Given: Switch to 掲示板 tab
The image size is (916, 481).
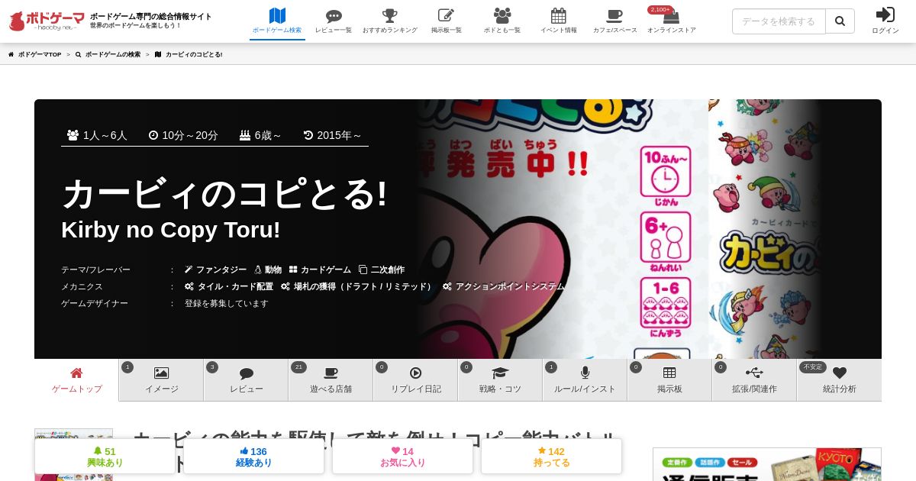Looking at the screenshot, I should pyautogui.click(x=669, y=380).
